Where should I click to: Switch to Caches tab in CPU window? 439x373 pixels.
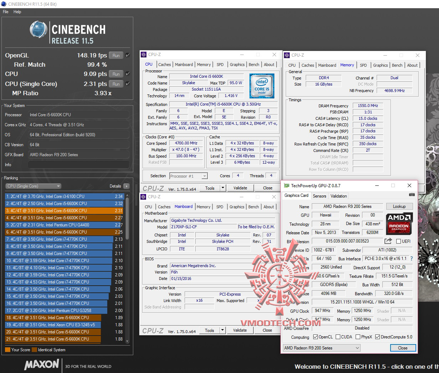(x=164, y=65)
